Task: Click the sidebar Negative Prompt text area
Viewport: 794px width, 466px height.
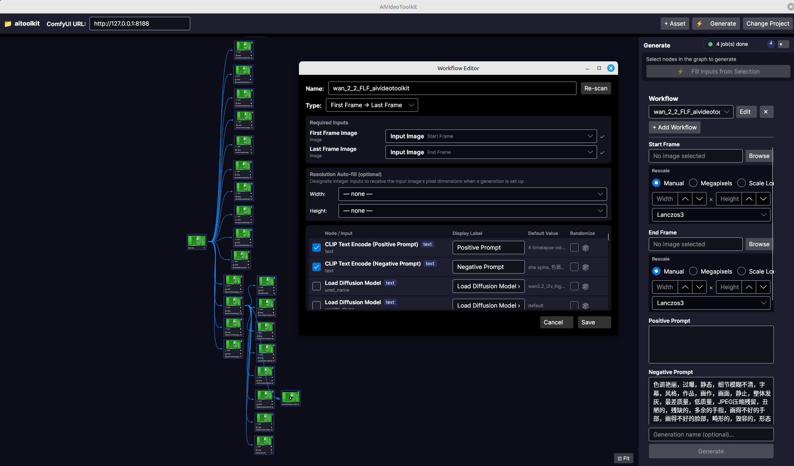Action: 711,401
